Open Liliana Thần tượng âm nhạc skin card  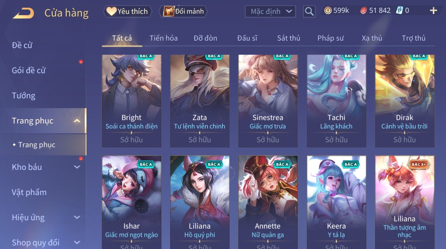tap(405, 202)
